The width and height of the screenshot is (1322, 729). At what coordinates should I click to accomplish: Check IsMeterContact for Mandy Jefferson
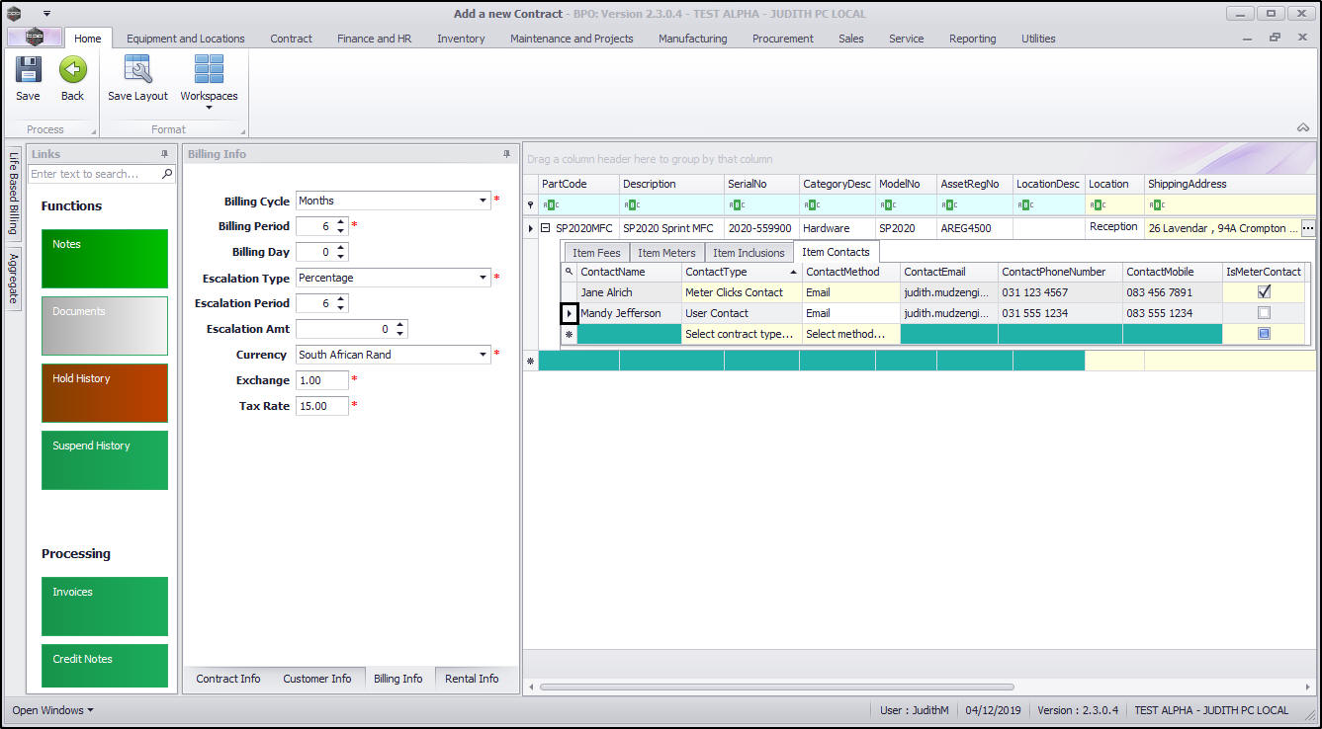(1264, 313)
